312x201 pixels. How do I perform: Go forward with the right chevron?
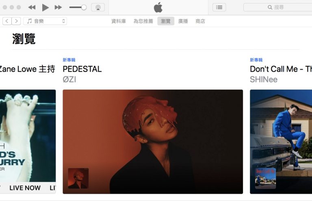(x=16, y=21)
